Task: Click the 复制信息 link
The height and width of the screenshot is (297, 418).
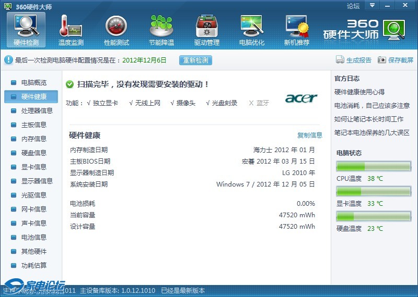Action: [x=310, y=135]
